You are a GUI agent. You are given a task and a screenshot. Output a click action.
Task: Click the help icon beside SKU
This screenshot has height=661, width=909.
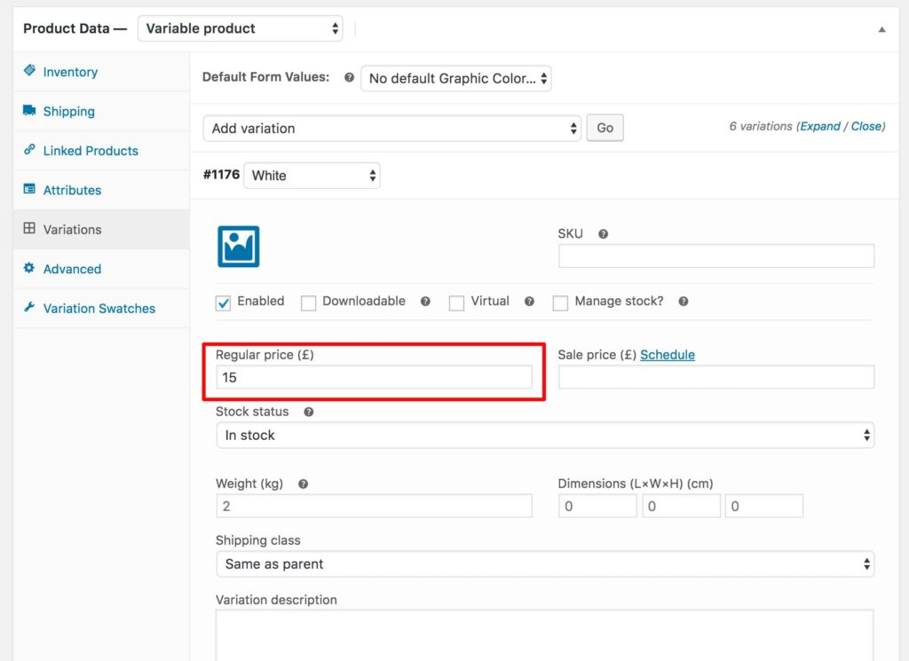(x=603, y=234)
